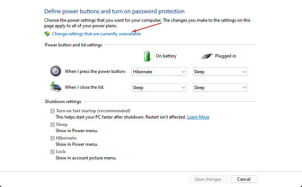Open the Learn More link

pyautogui.click(x=198, y=117)
